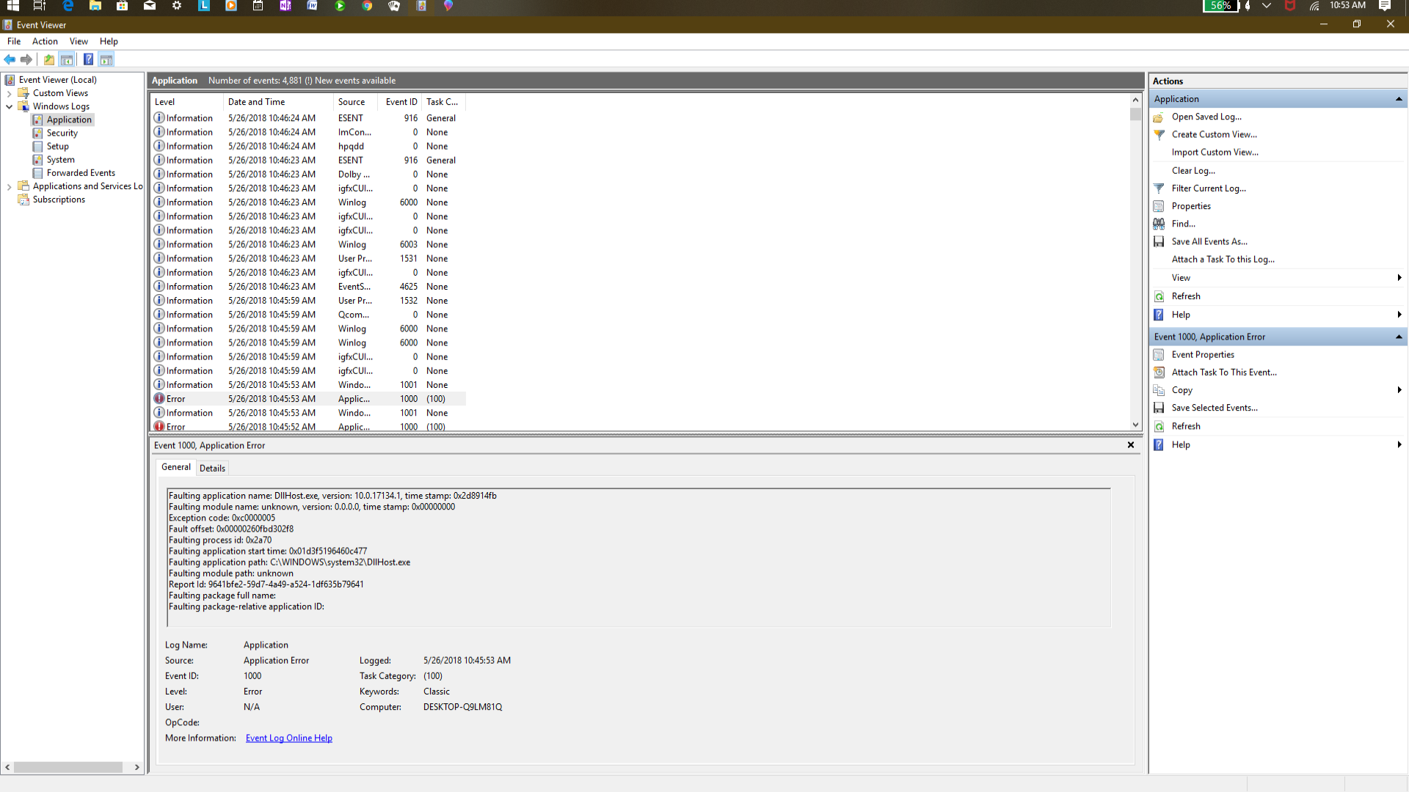Switch to the Details tab
The image size is (1409, 792).
[212, 468]
